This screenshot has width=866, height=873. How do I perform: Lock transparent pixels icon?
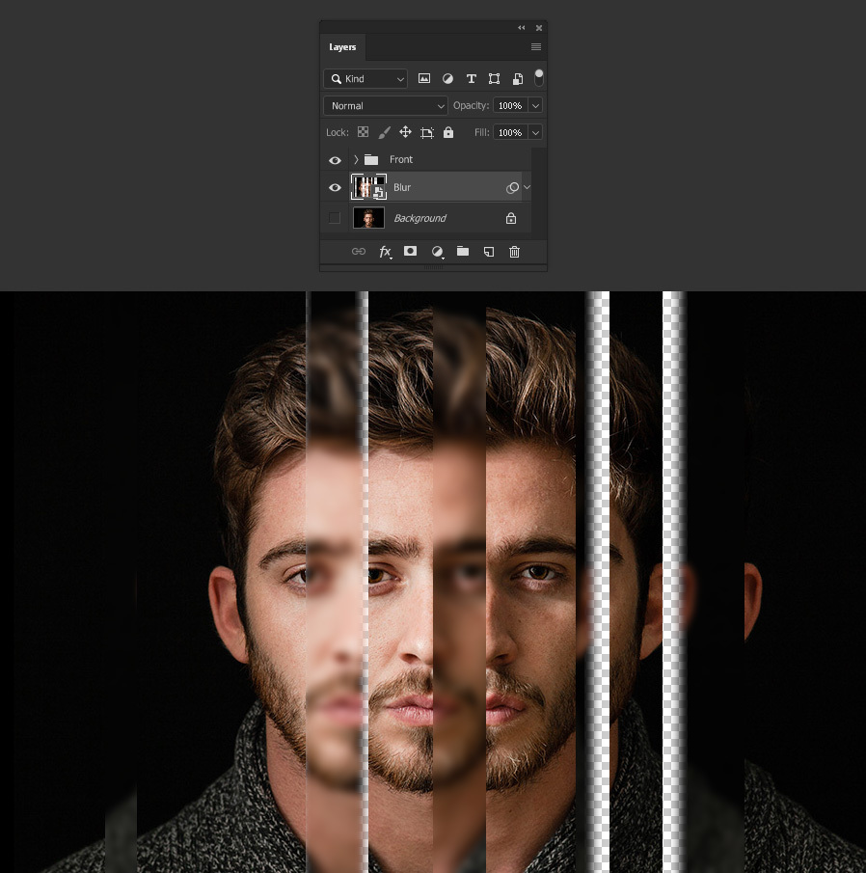[x=363, y=132]
